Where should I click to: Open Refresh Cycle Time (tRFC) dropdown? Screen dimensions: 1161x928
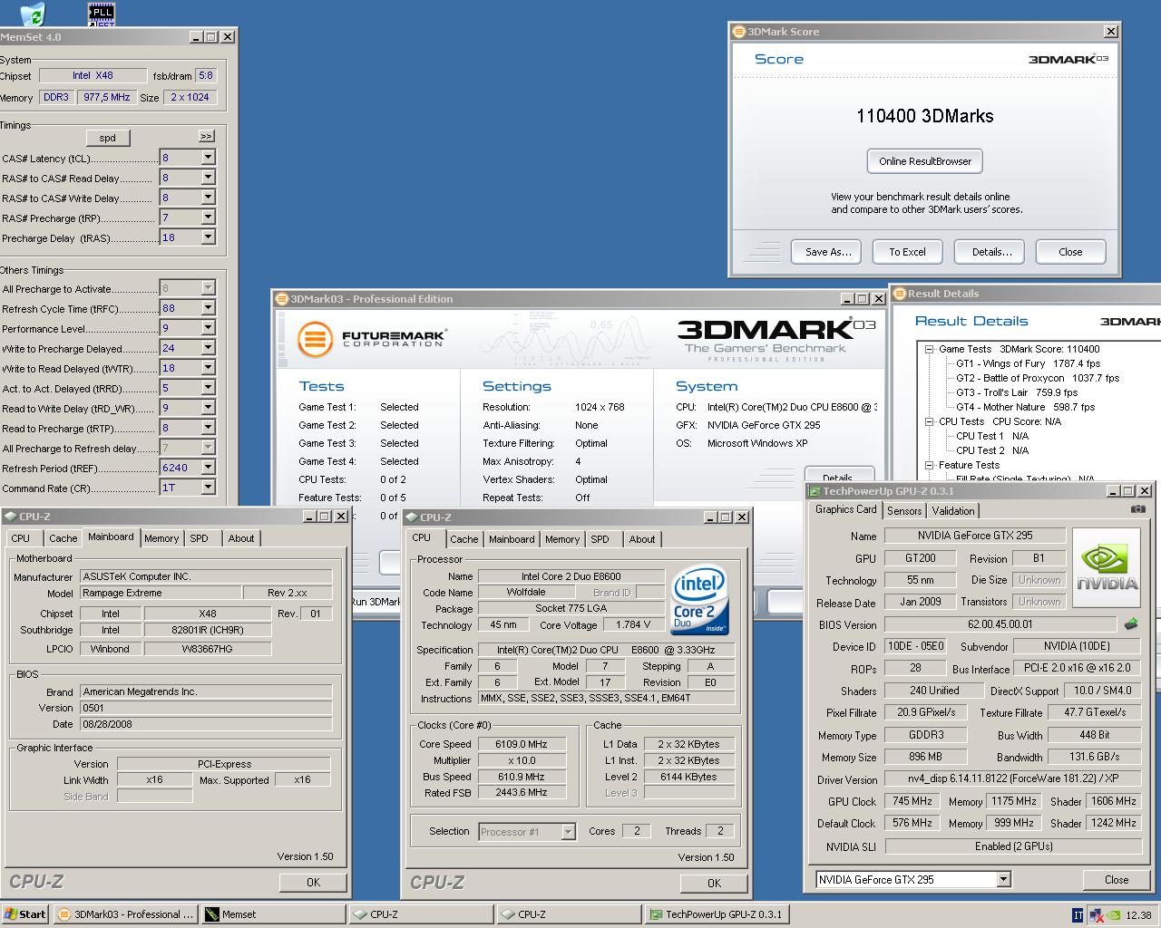(x=208, y=308)
